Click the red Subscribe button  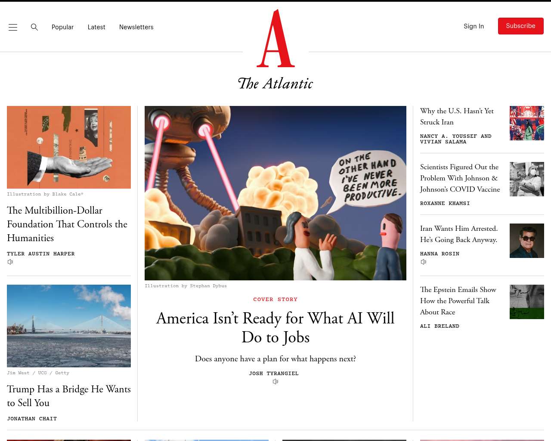(521, 26)
